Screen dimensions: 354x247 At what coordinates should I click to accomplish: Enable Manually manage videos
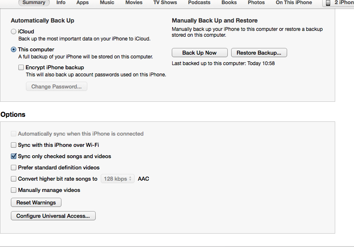pyautogui.click(x=13, y=190)
